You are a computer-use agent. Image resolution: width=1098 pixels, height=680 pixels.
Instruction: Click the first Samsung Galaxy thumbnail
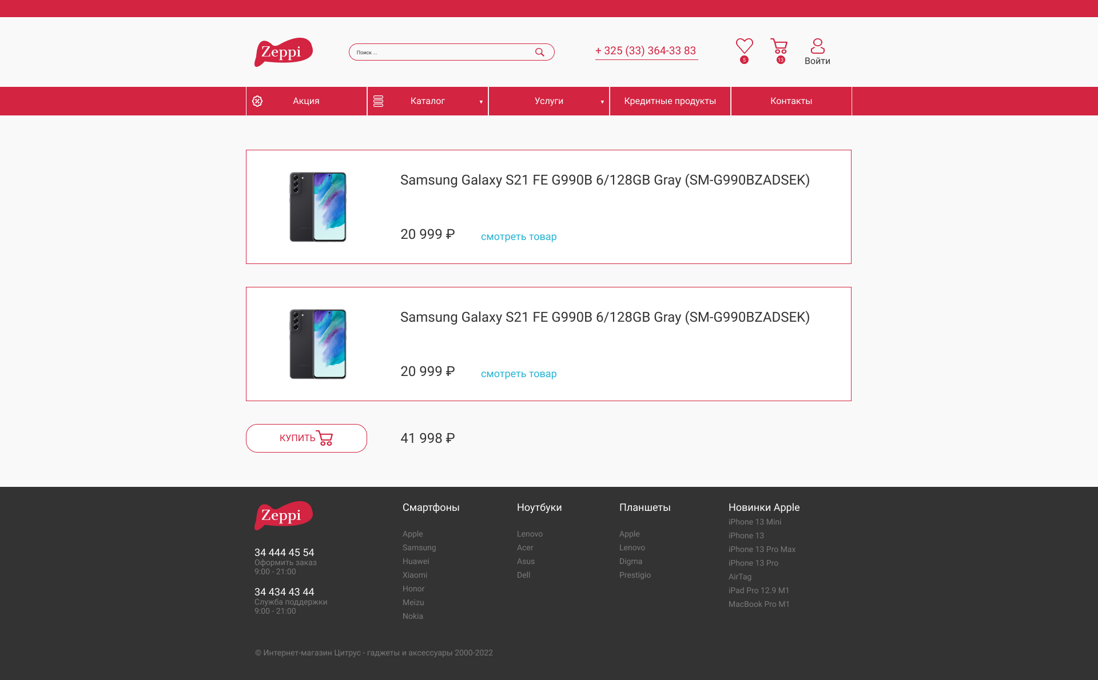pyautogui.click(x=318, y=207)
